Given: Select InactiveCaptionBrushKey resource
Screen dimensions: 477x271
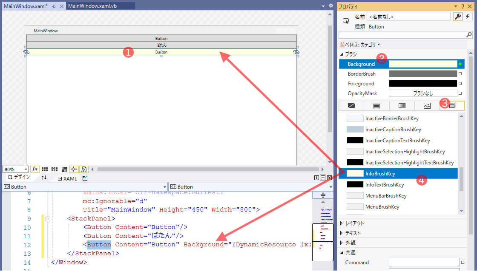Looking at the screenshot, I should click(x=398, y=129).
